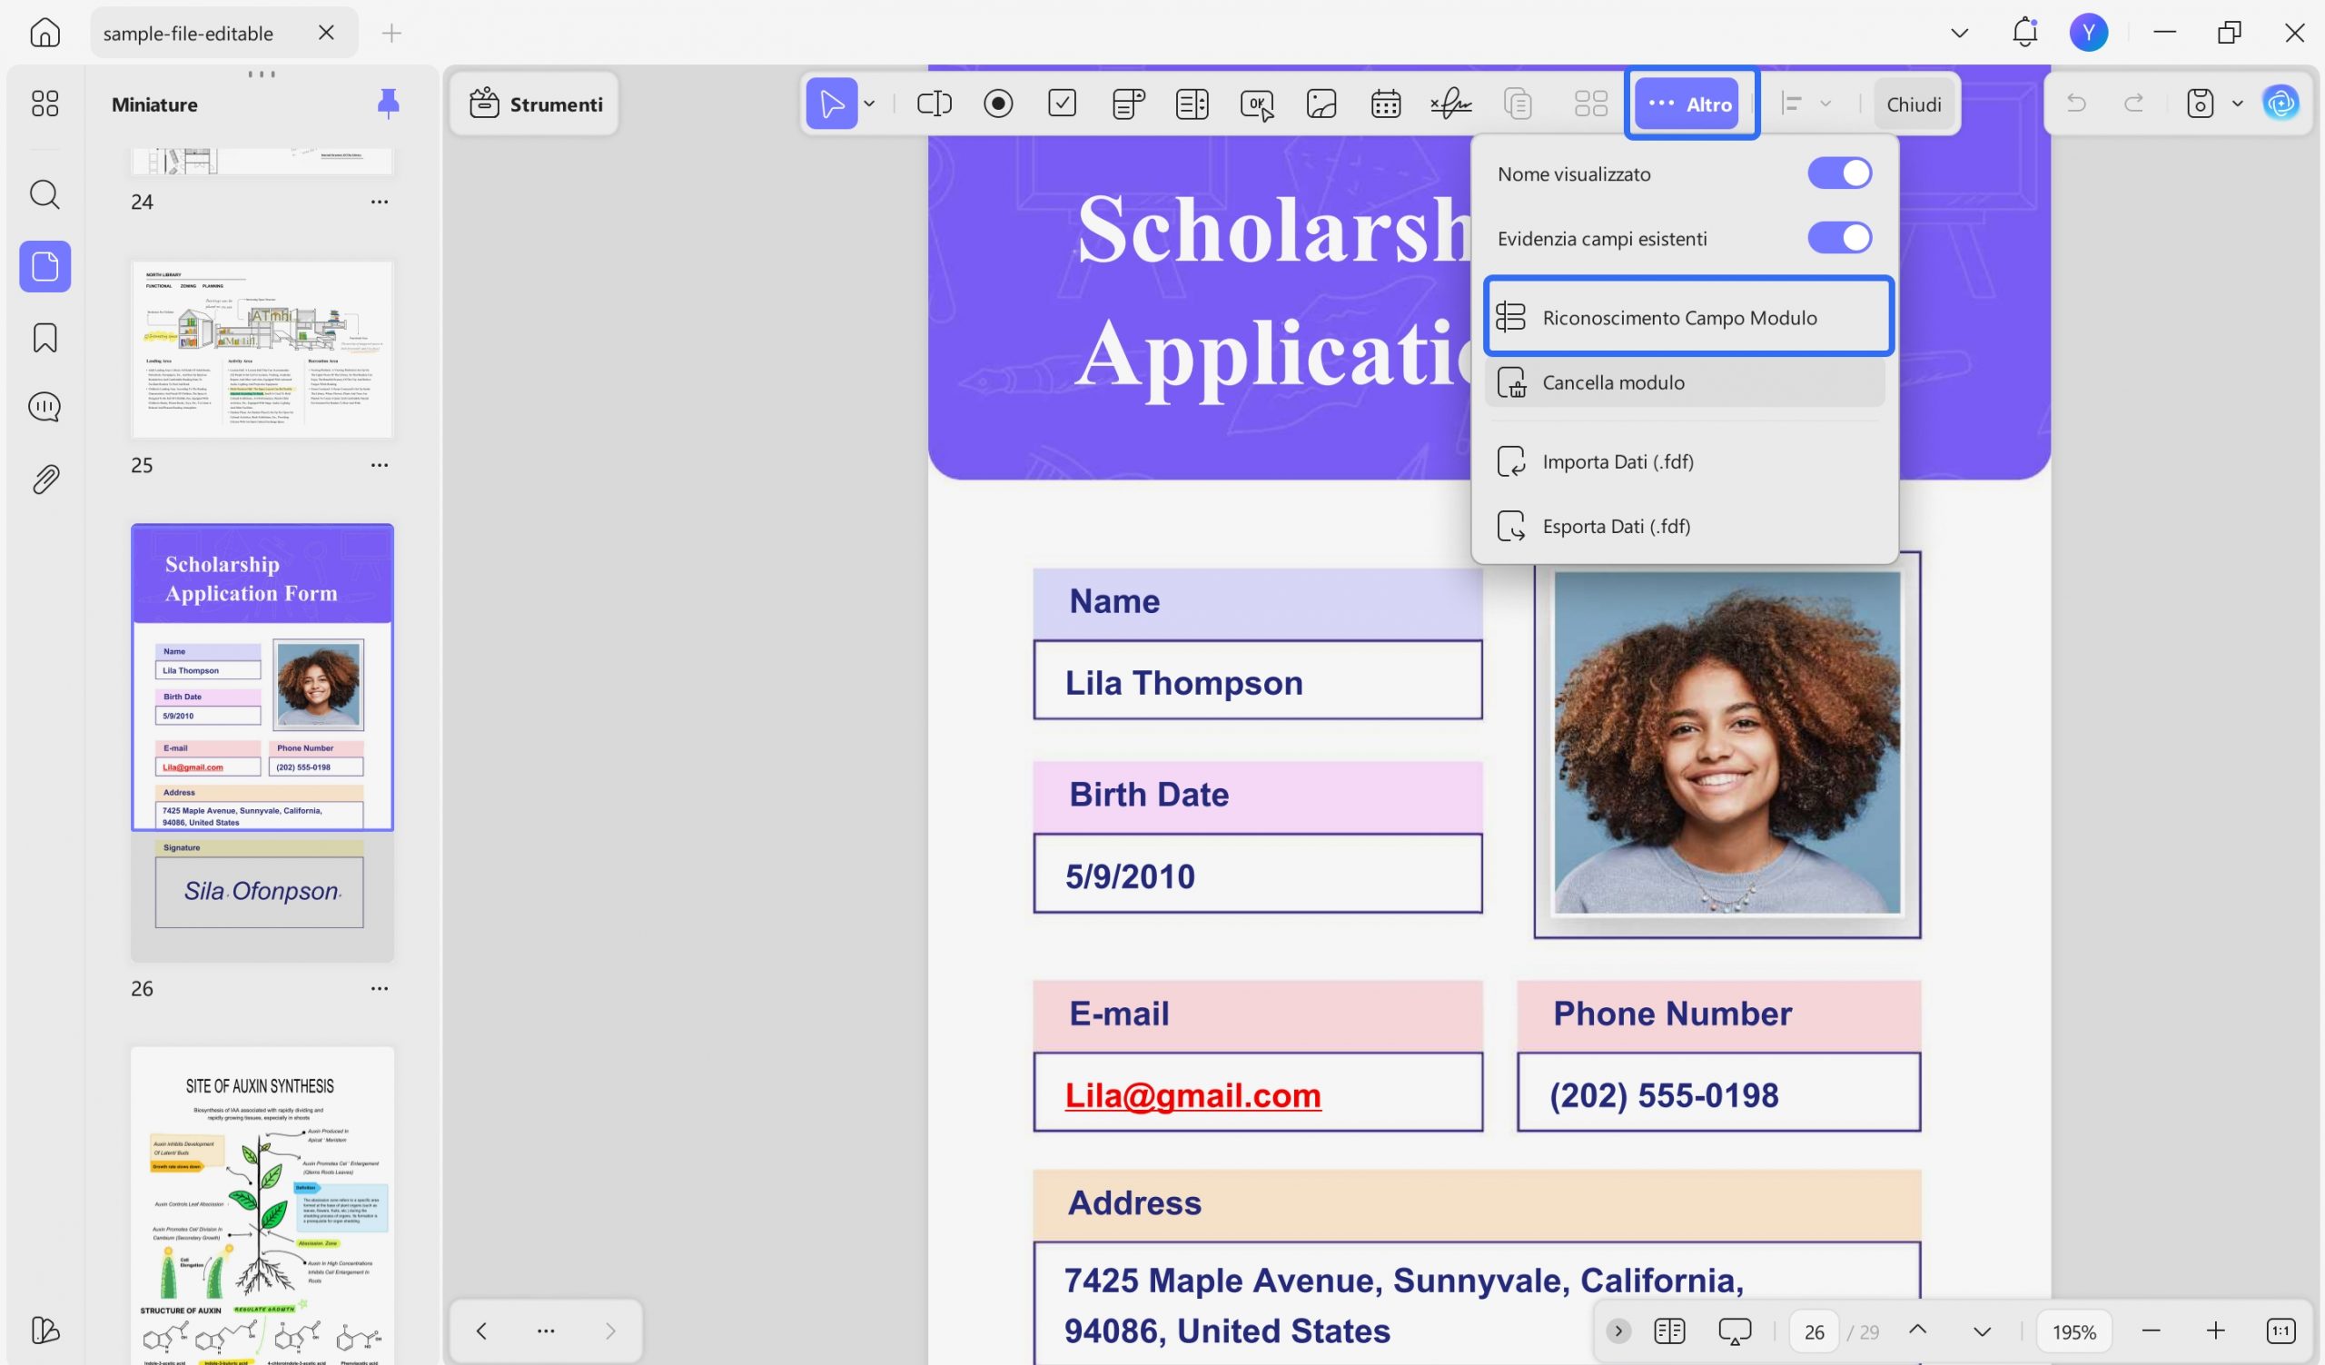
Task: Open the bottom navigation more options
Action: tap(545, 1330)
